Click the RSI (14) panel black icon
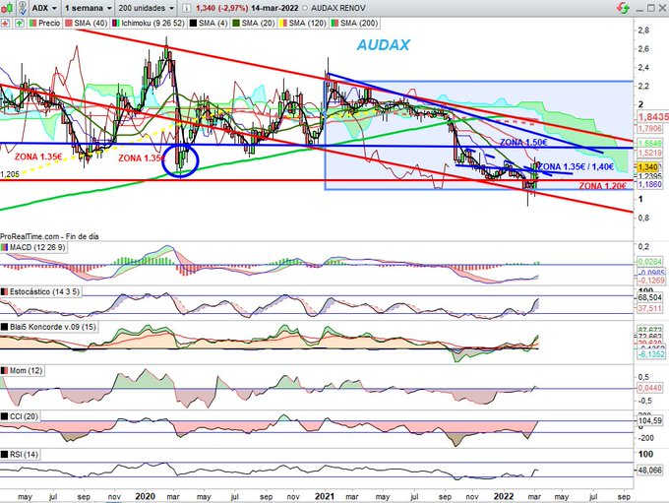This screenshot has height=503, width=669. click(x=4, y=455)
